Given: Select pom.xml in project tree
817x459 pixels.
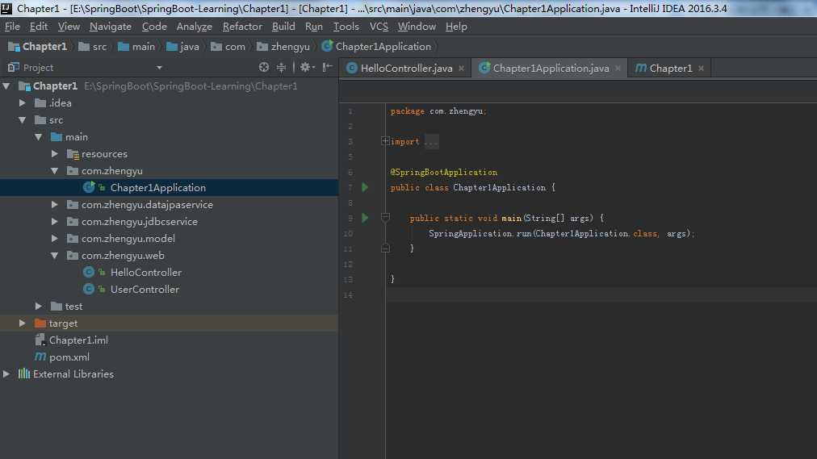Looking at the screenshot, I should coord(69,357).
